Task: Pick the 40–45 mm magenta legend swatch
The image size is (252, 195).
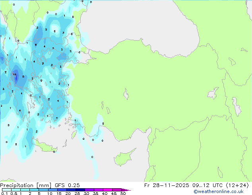Action: tap(108, 190)
